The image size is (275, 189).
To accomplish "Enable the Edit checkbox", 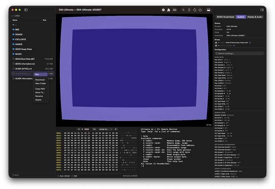I will [72, 176].
